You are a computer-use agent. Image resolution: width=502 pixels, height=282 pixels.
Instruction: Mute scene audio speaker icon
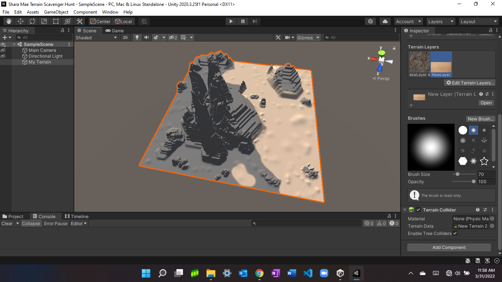point(147,37)
